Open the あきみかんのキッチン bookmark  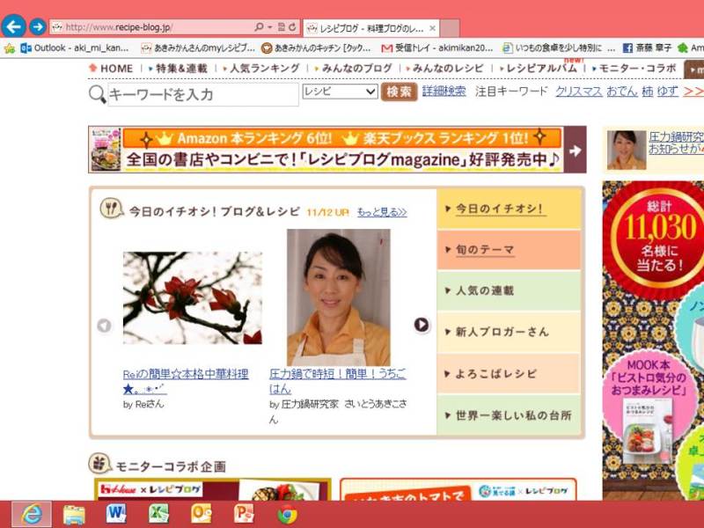316,48
